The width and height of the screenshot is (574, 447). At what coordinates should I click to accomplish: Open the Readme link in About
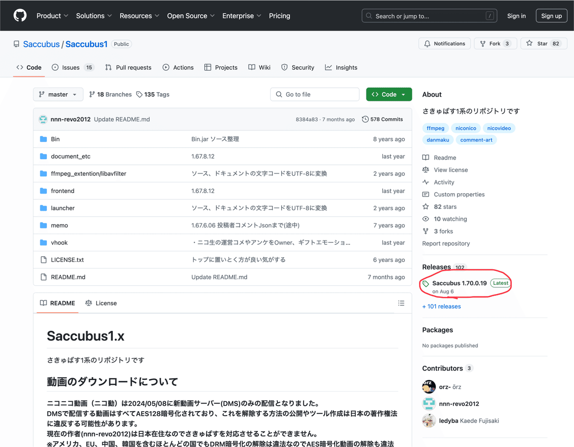pyautogui.click(x=439, y=158)
